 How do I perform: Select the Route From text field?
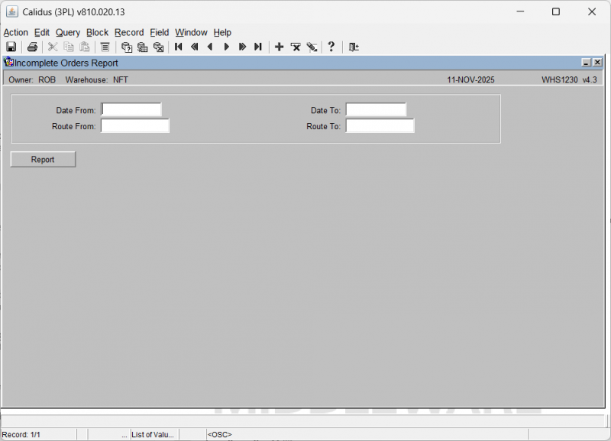[x=135, y=126]
